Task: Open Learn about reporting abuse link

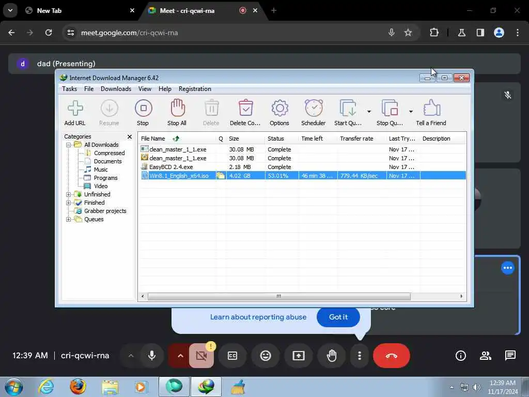Action: click(x=258, y=317)
